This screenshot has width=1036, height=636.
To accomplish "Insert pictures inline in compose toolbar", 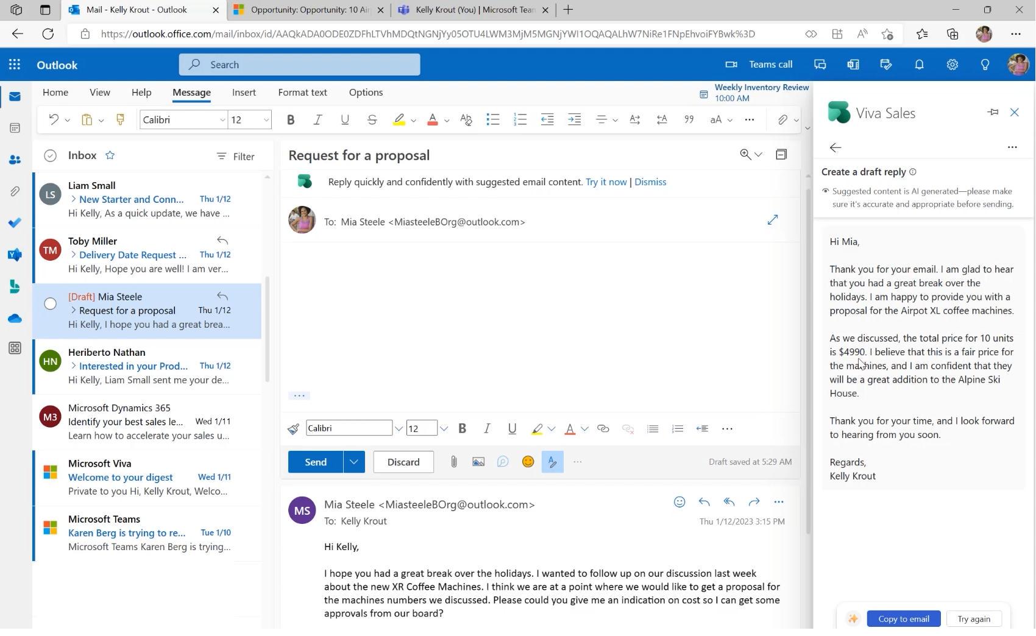I will [478, 462].
